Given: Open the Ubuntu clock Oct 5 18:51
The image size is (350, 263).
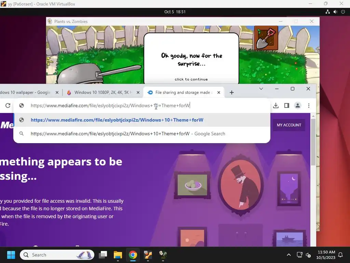Looking at the screenshot, I should click(175, 12).
